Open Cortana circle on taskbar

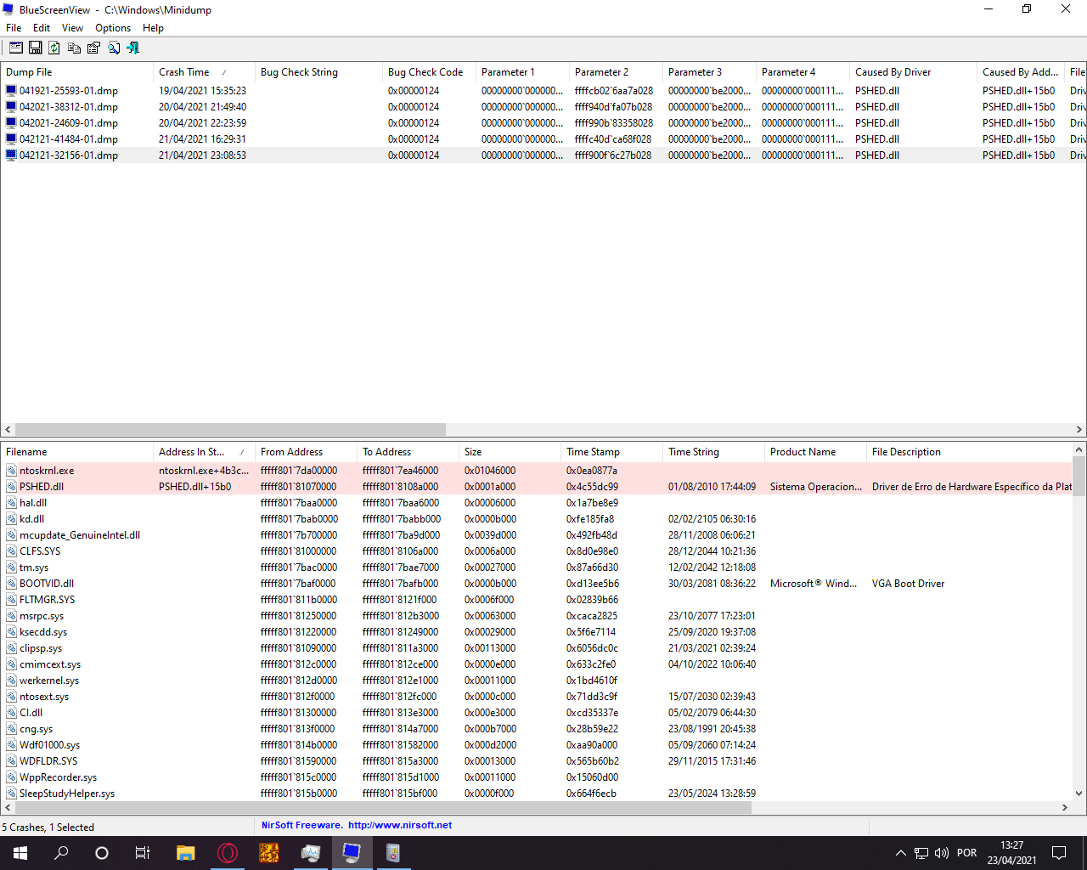(102, 853)
